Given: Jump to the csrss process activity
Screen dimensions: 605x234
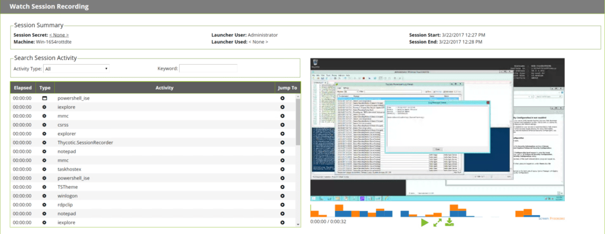Looking at the screenshot, I should click(x=282, y=125).
